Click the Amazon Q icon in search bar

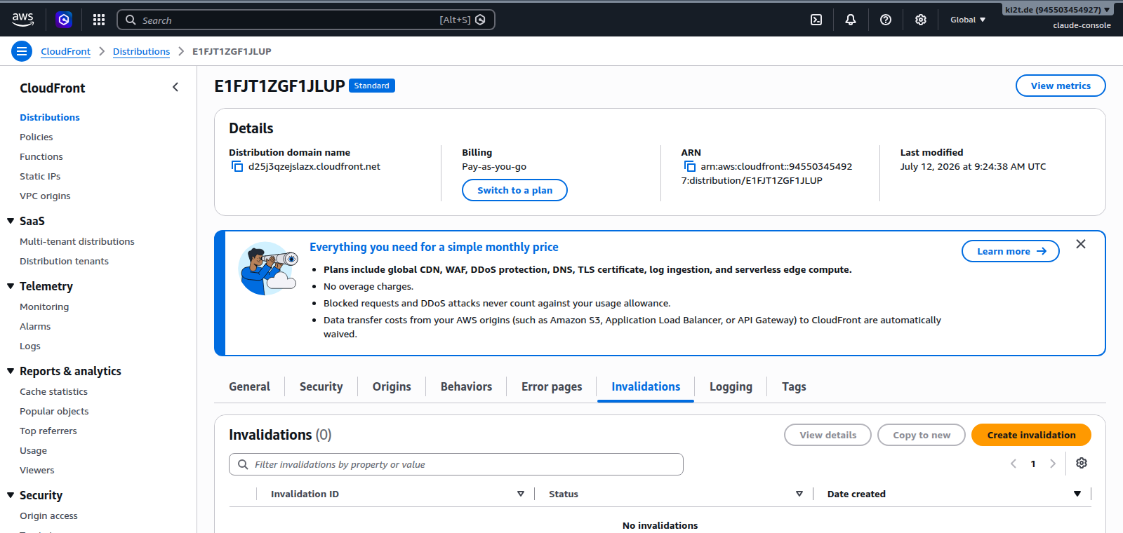[x=480, y=20]
